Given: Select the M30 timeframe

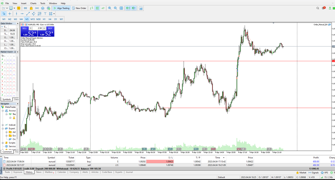Looking at the screenshot, I should click(x=38, y=19).
